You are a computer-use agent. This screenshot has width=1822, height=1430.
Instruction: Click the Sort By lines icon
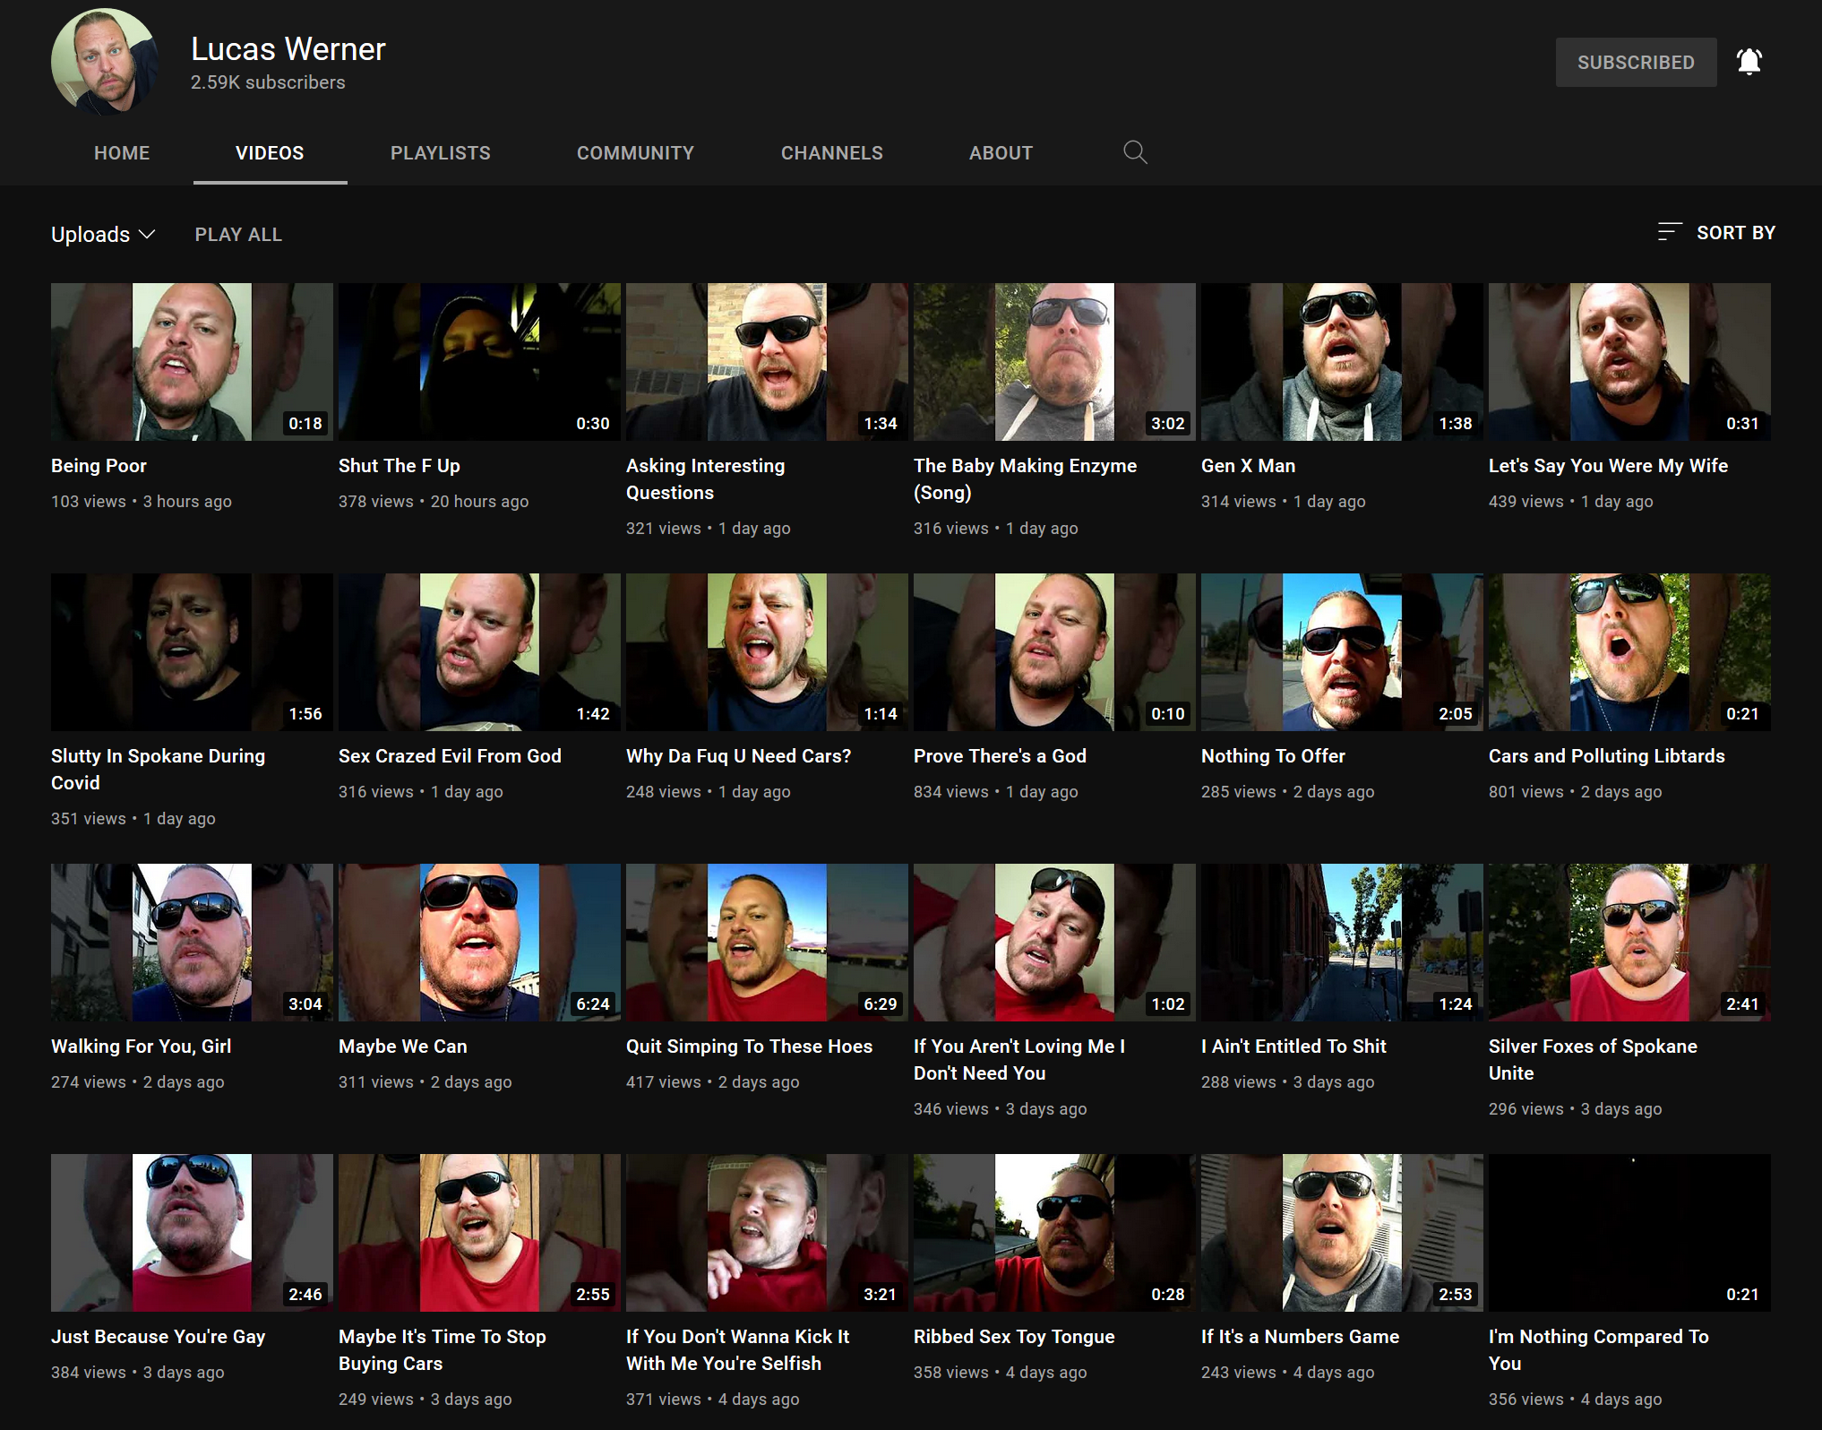(x=1669, y=232)
